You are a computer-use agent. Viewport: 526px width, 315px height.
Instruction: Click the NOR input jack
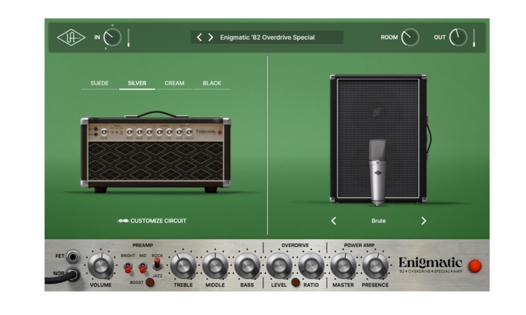tap(73, 275)
